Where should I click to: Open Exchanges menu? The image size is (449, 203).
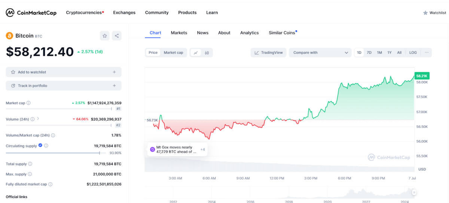pos(124,13)
